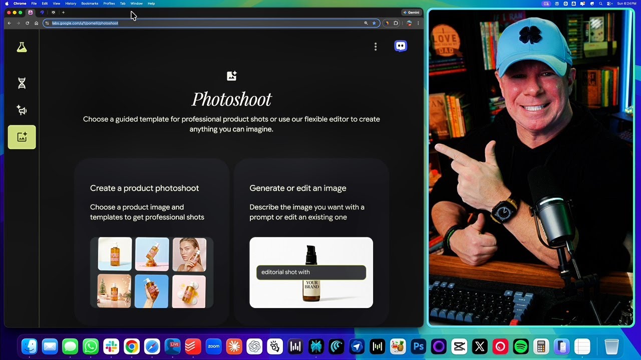
Task: Open Safari from the dock
Action: pos(152,346)
